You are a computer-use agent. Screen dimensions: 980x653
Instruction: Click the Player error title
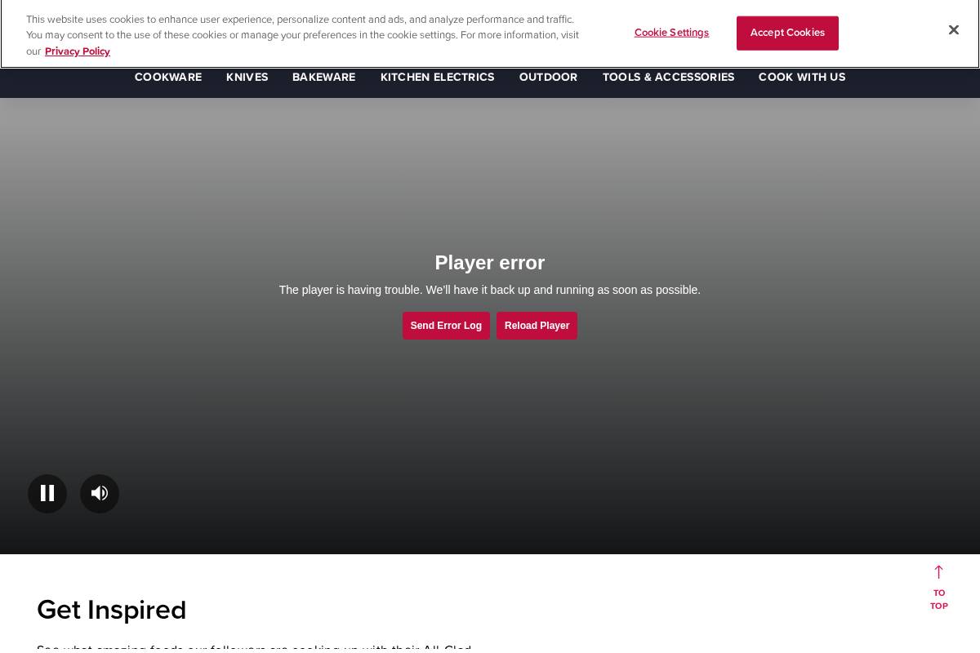(x=490, y=263)
